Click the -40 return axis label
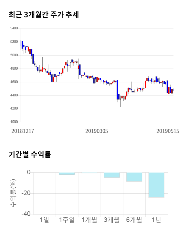The height and width of the screenshot is (231, 182). (x=26, y=214)
